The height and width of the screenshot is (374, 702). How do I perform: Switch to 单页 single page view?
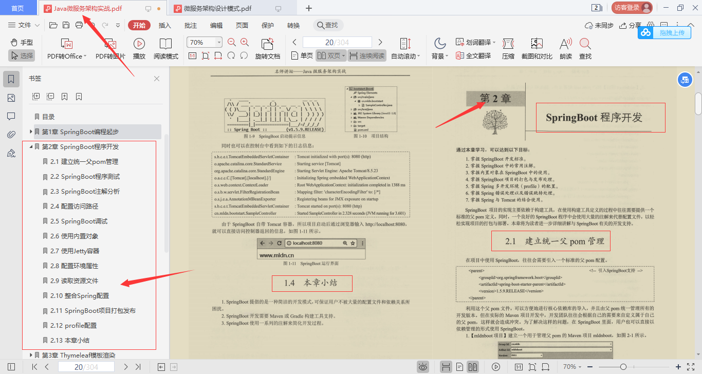click(302, 55)
